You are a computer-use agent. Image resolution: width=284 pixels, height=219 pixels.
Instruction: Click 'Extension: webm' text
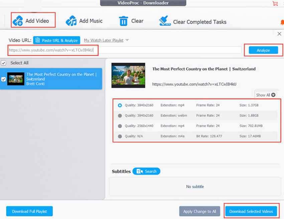(x=174, y=116)
